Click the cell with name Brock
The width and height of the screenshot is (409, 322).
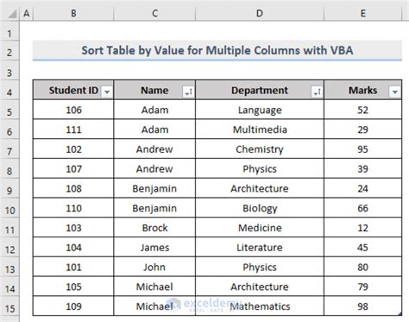click(154, 228)
